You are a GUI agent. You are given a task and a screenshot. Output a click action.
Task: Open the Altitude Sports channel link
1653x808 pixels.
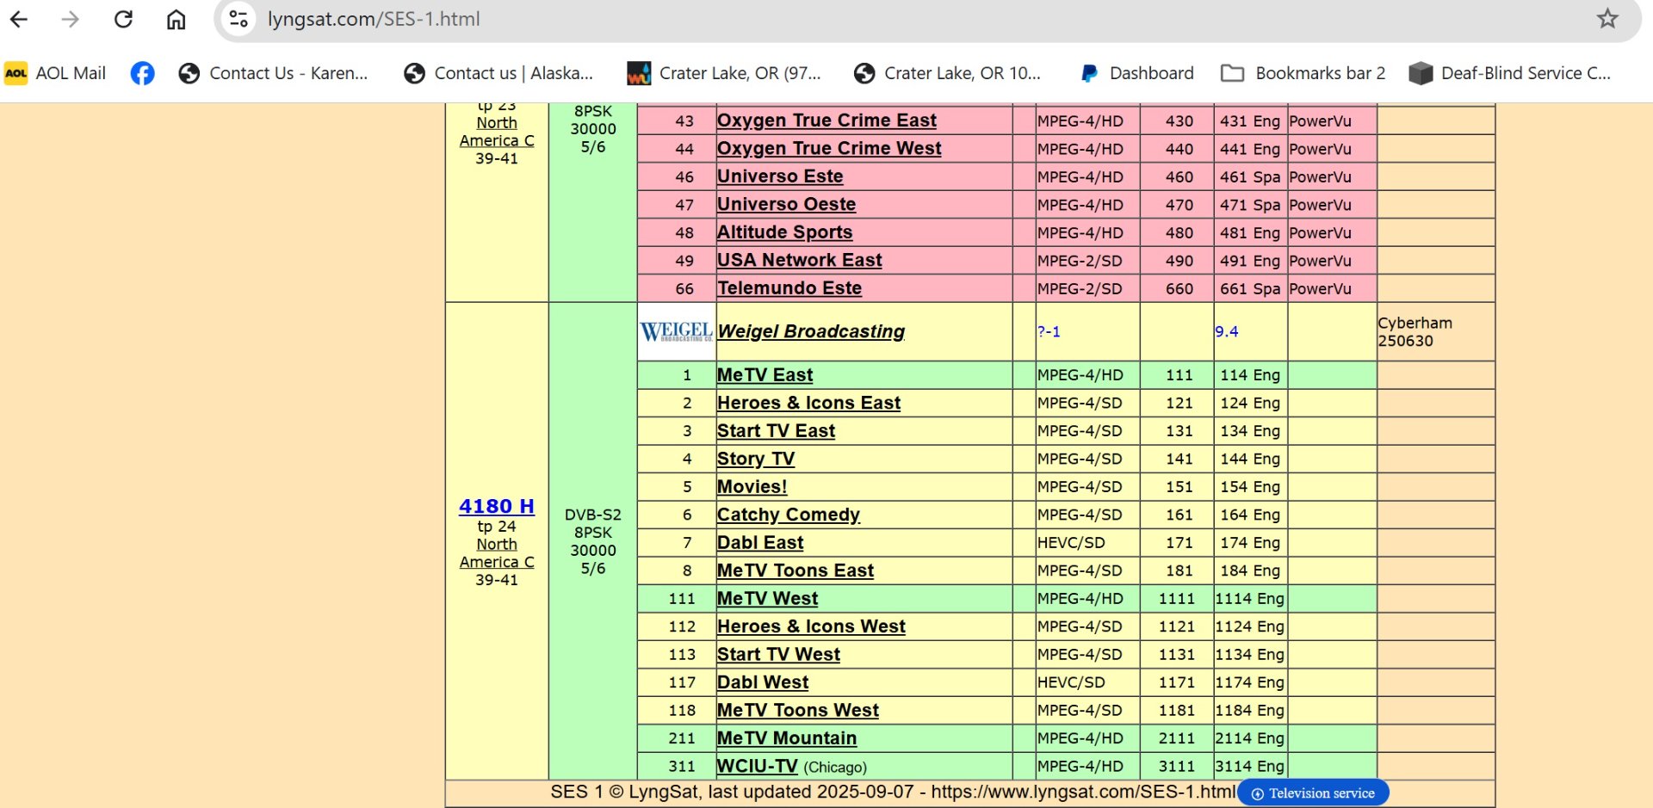(784, 232)
